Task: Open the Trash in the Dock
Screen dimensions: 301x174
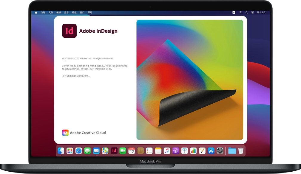Action: coord(241,151)
